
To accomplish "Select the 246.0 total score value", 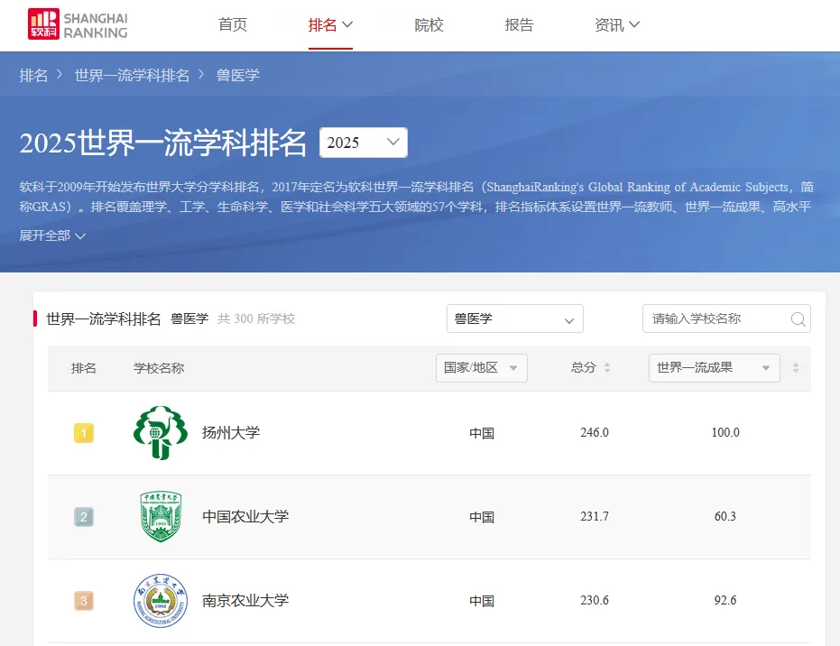I will click(x=594, y=433).
